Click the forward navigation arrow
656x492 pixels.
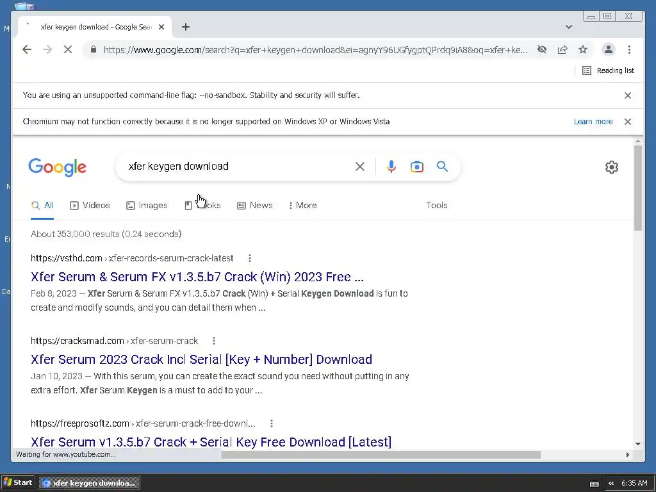click(47, 50)
